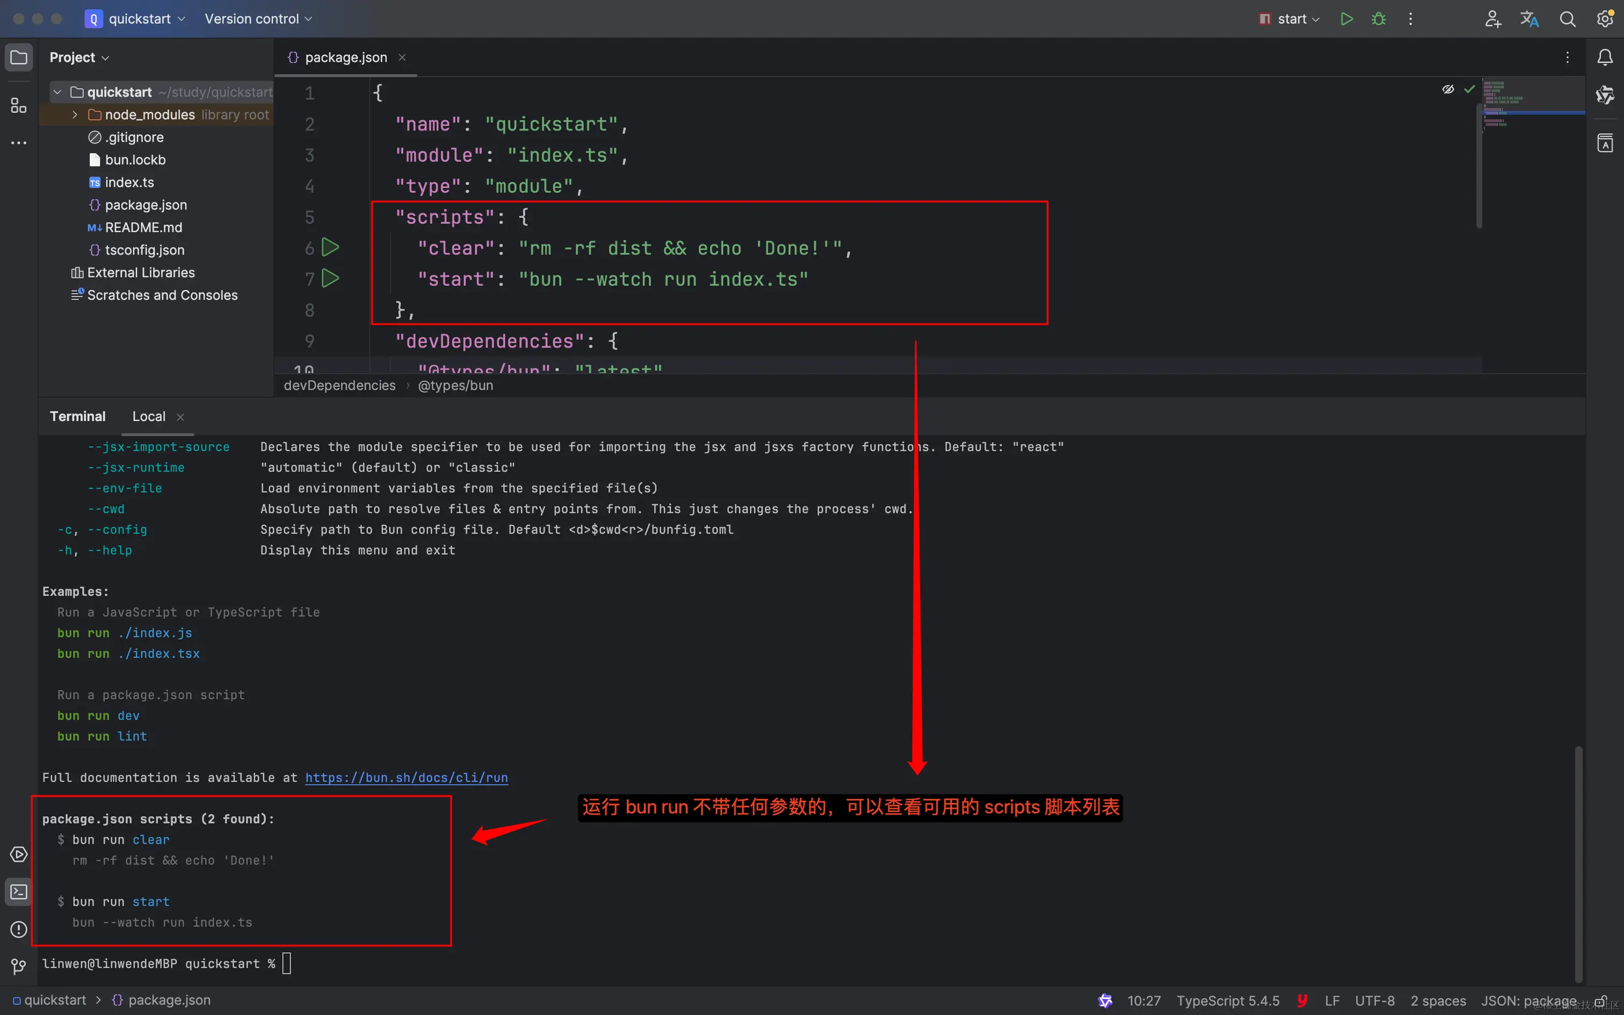The height and width of the screenshot is (1015, 1624).
Task: Run the clear script from gutter icon
Action: pyautogui.click(x=330, y=248)
